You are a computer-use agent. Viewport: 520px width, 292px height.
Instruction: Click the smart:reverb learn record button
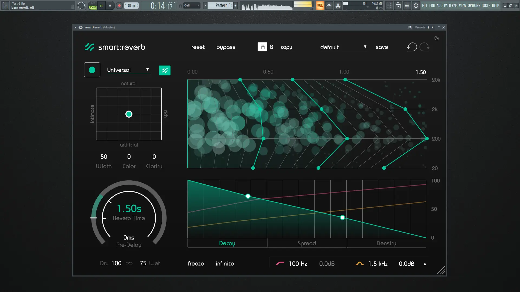[92, 70]
